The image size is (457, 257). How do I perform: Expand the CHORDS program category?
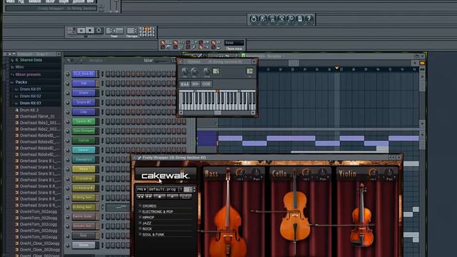pyautogui.click(x=140, y=206)
